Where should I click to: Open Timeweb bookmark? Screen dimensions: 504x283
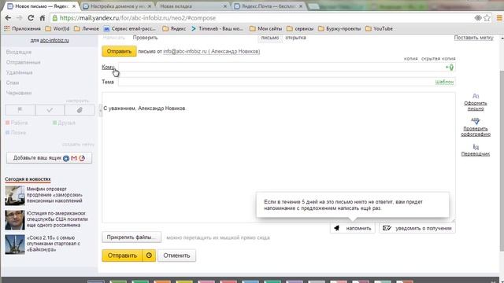pyautogui.click(x=217, y=28)
